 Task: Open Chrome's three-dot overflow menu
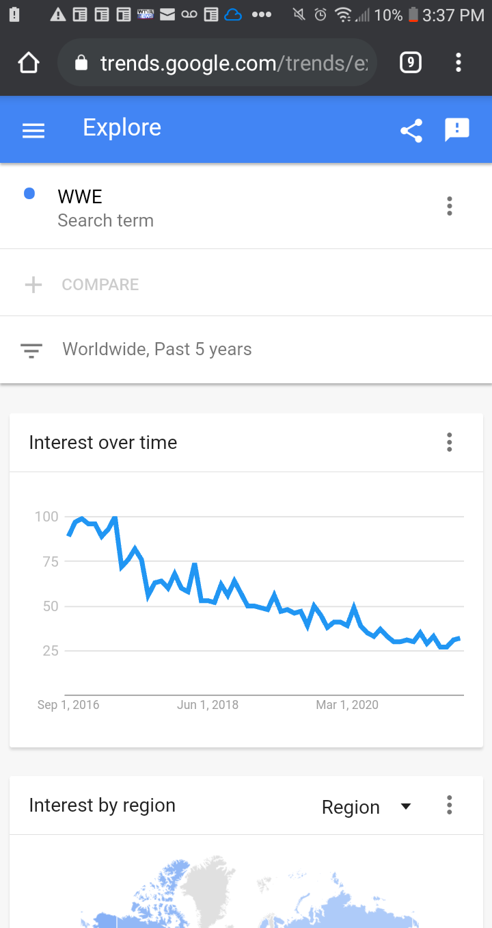[459, 64]
